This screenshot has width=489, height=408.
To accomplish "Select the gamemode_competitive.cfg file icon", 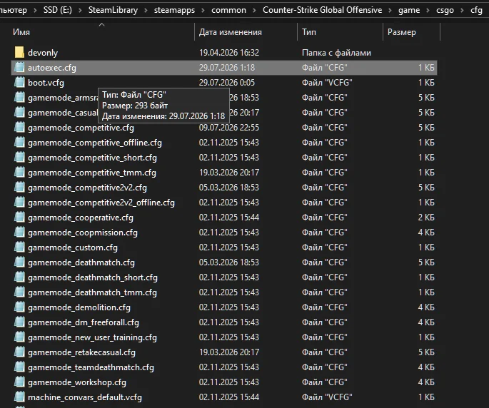I will pyautogui.click(x=19, y=128).
